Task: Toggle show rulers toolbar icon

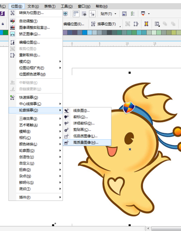Action: click(x=76, y=14)
